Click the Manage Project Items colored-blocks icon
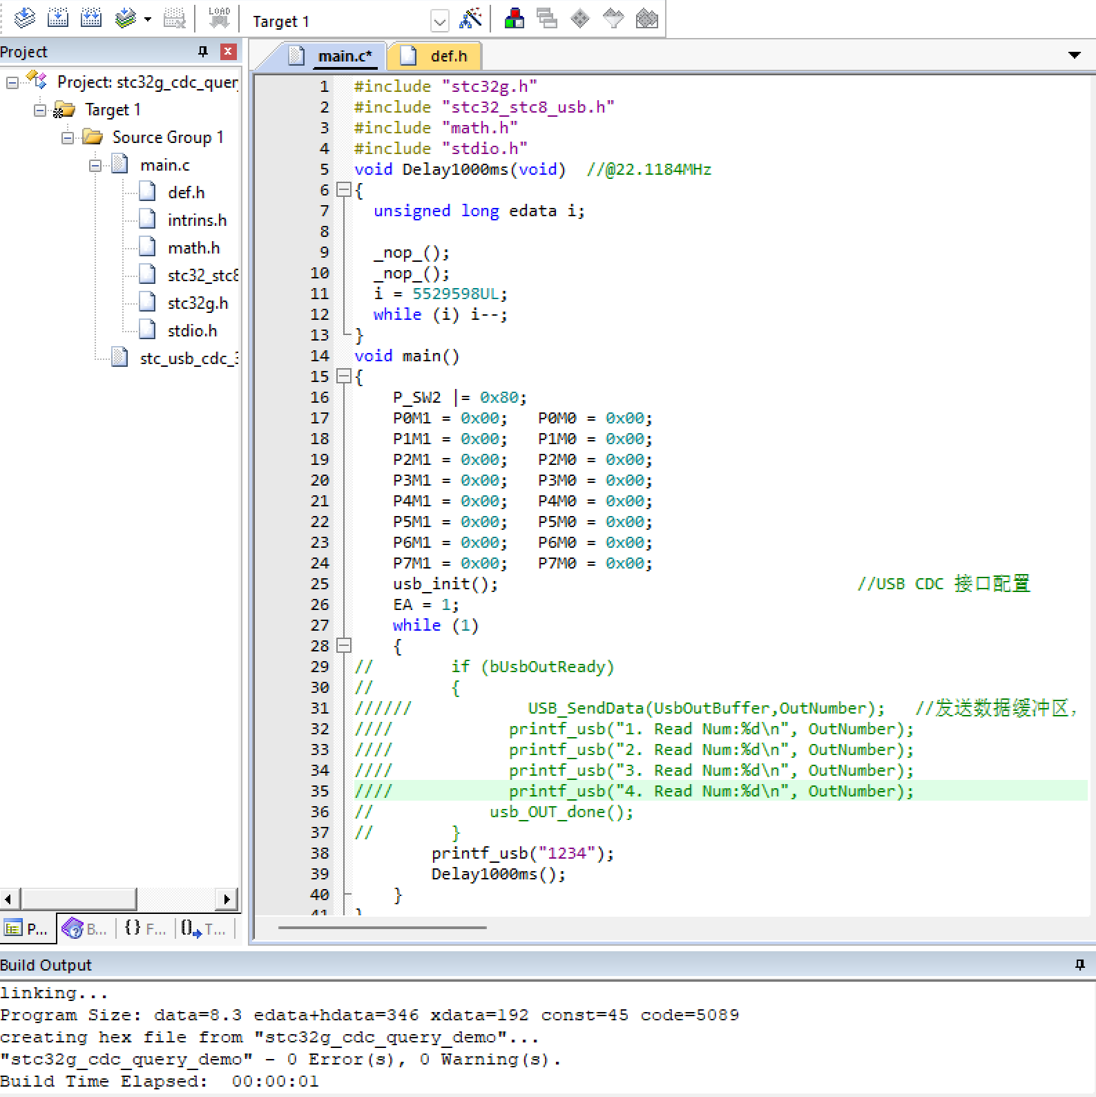The width and height of the screenshot is (1096, 1097). click(x=514, y=18)
